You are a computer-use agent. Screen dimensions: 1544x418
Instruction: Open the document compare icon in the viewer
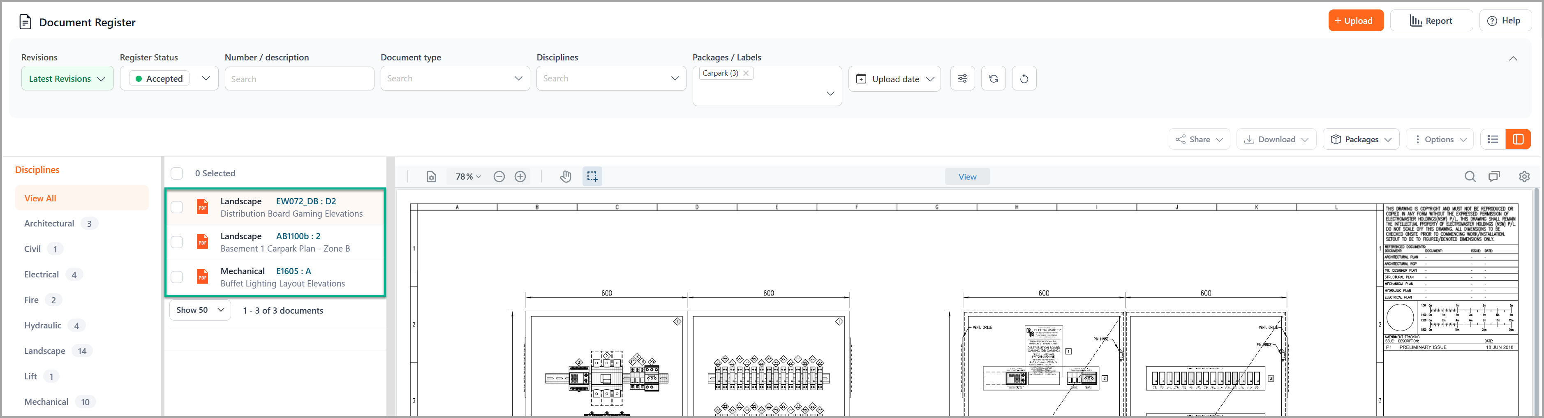[1494, 176]
